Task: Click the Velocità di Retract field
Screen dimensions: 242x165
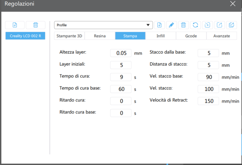Action: [208, 101]
